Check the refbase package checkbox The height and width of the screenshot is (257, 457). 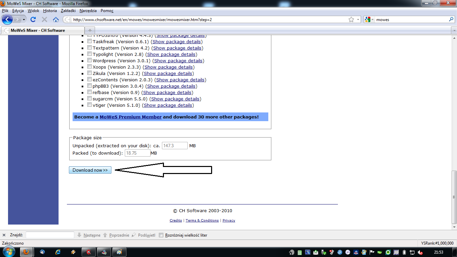click(x=89, y=92)
